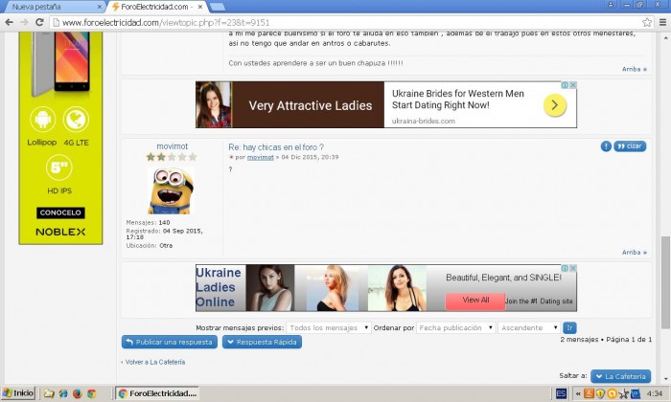Click the browser forward arrow

coord(24,22)
